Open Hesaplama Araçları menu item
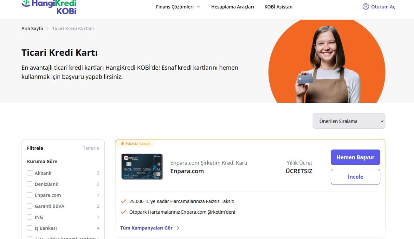The width and height of the screenshot is (414, 239). click(233, 7)
